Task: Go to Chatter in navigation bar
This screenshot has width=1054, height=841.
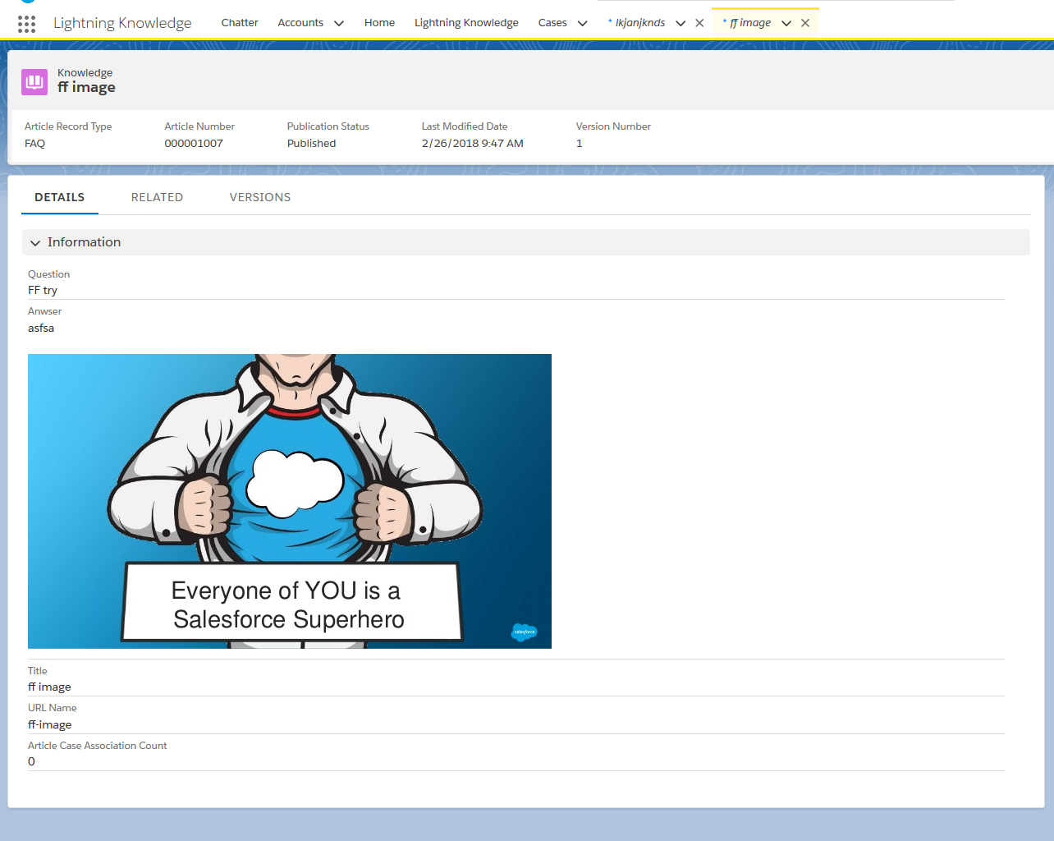Action: tap(240, 23)
